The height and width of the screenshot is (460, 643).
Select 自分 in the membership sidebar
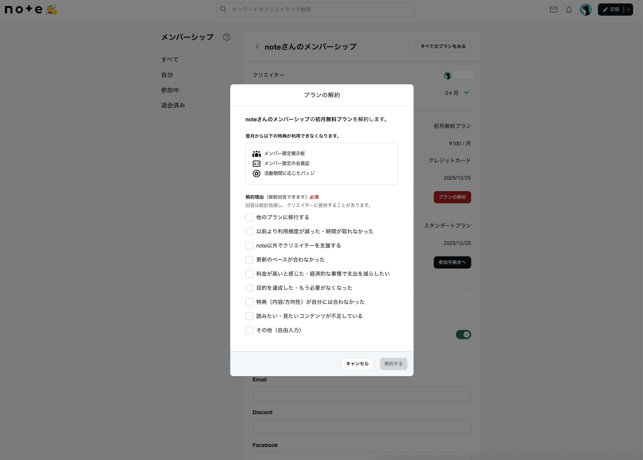tap(167, 75)
